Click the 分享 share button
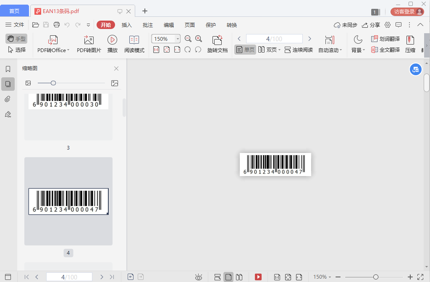 click(371, 25)
